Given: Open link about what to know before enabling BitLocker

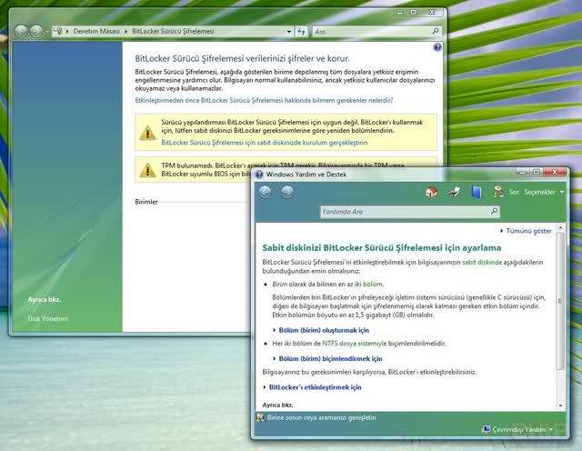Looking at the screenshot, I should 264,100.
